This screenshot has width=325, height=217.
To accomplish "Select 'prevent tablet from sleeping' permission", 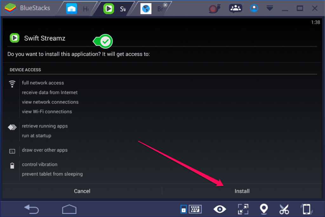I will [x=52, y=174].
